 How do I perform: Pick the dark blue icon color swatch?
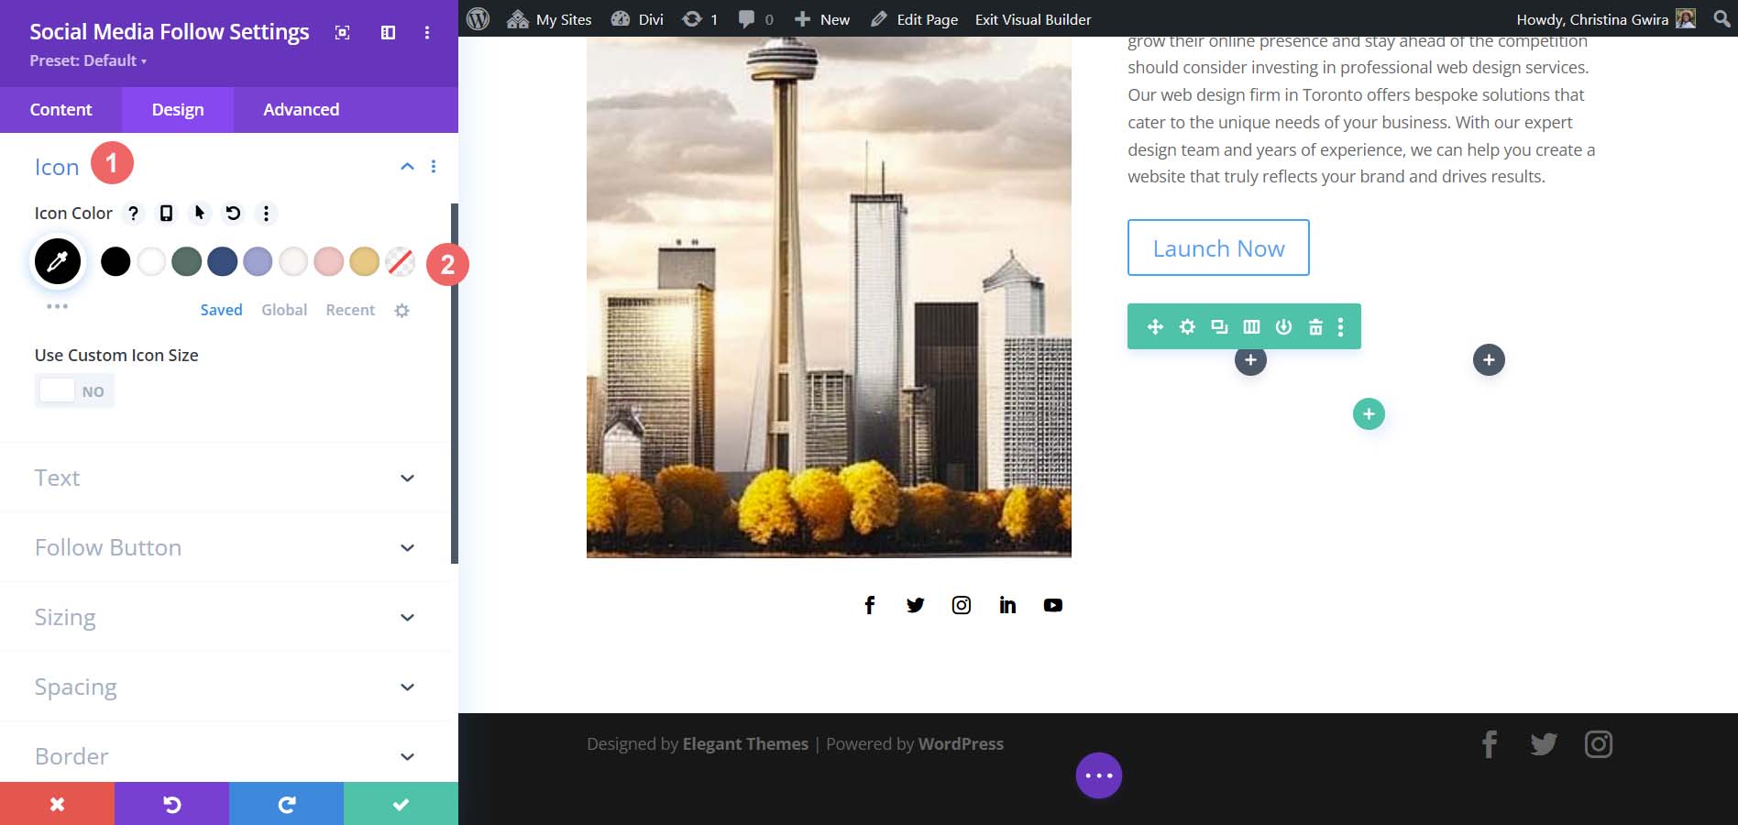coord(222,261)
